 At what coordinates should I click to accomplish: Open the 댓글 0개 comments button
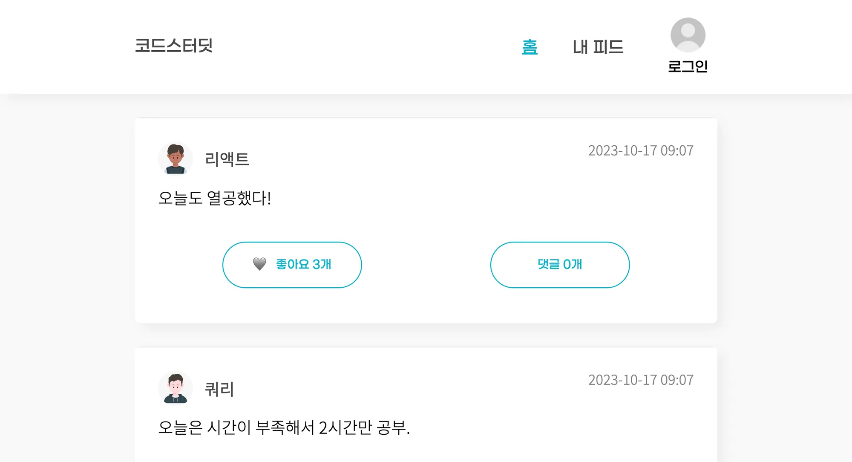[x=560, y=265]
